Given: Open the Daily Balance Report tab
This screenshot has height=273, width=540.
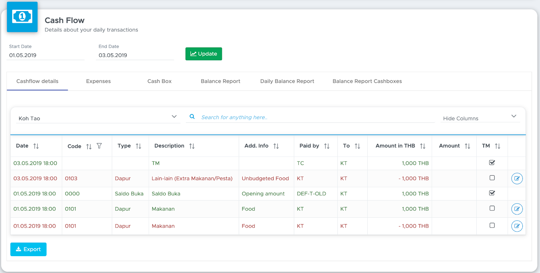Looking at the screenshot, I should click(x=287, y=81).
